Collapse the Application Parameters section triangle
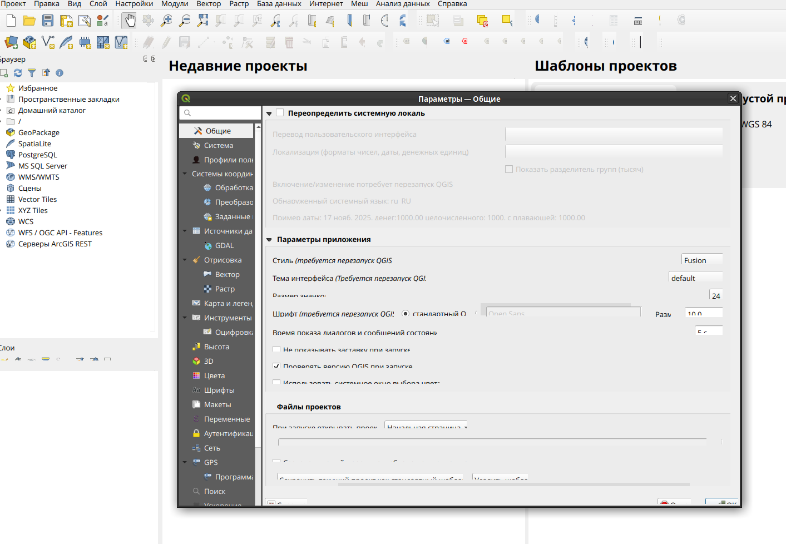 coord(269,240)
